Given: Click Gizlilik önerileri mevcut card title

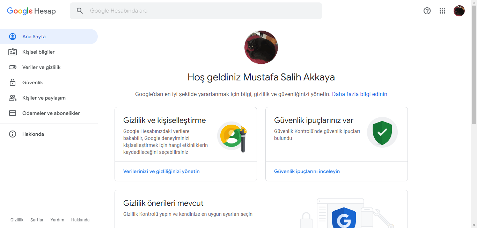Looking at the screenshot, I should tap(163, 203).
